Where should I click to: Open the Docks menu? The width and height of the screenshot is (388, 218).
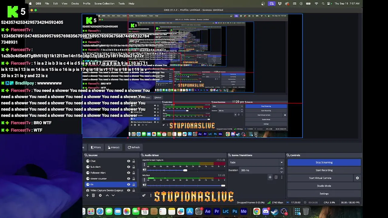[x=75, y=4]
